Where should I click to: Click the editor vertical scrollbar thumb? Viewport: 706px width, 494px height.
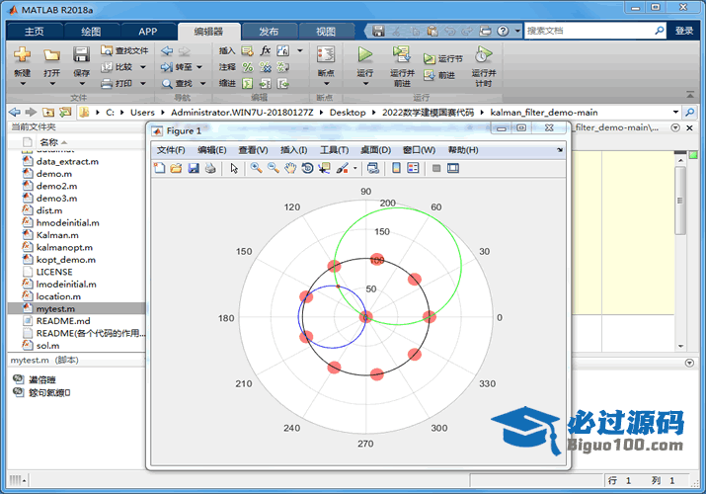(680, 201)
